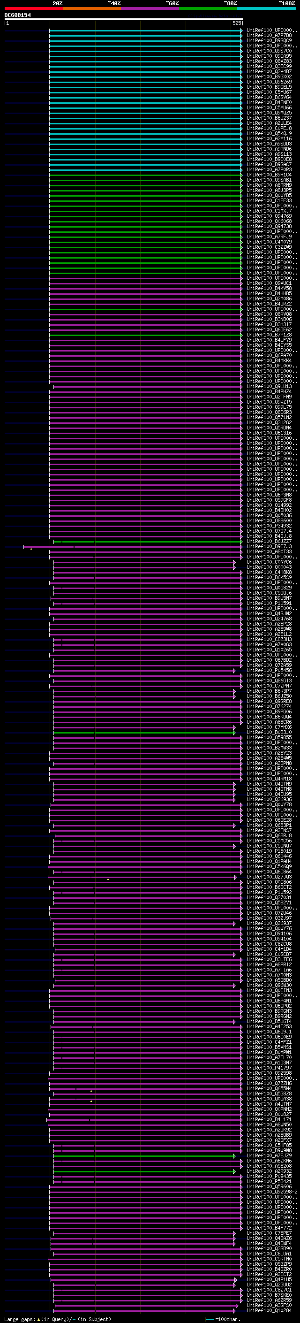Select the UniRef100_Q24768 entry
The image size is (300, 1323).
(269, 619)
